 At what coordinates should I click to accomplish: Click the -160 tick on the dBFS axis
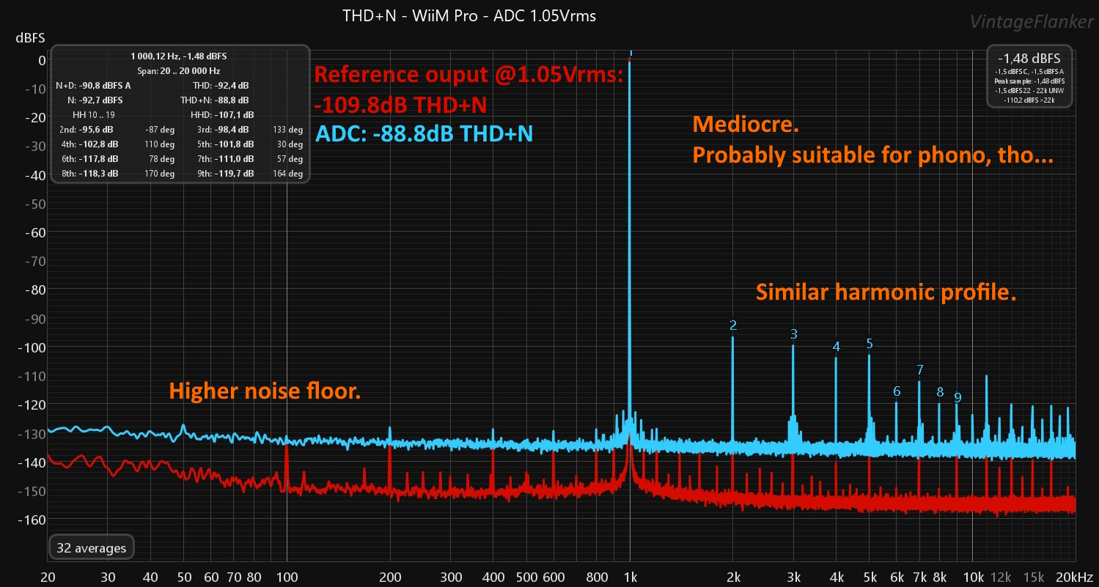click(x=32, y=520)
